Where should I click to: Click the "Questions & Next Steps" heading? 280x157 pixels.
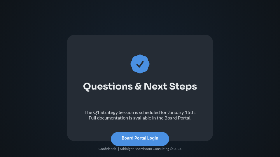click(x=140, y=87)
